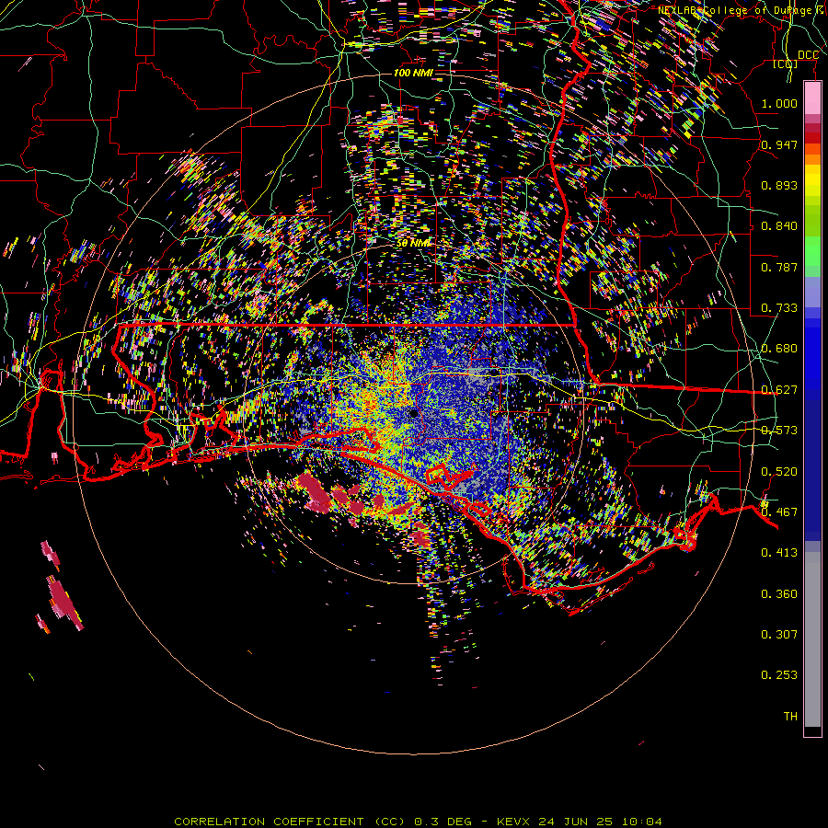Select the 1.000 legend value
This screenshot has height=828, width=828.
[779, 103]
